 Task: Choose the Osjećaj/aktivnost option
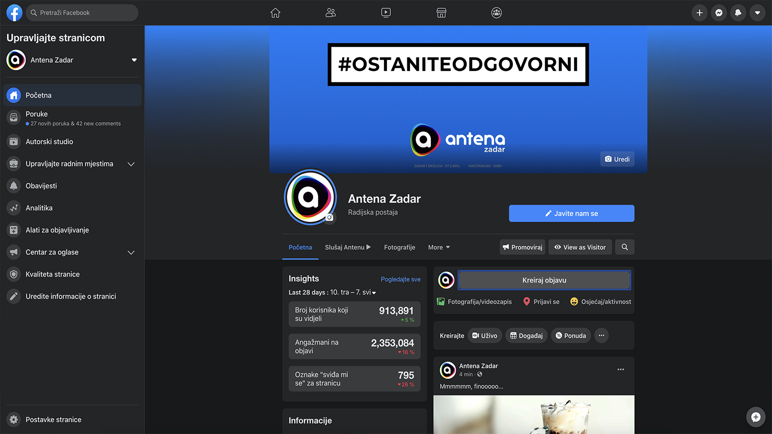click(x=601, y=302)
